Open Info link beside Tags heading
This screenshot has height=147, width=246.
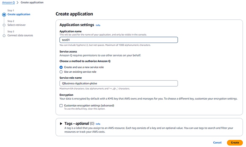[98, 124]
